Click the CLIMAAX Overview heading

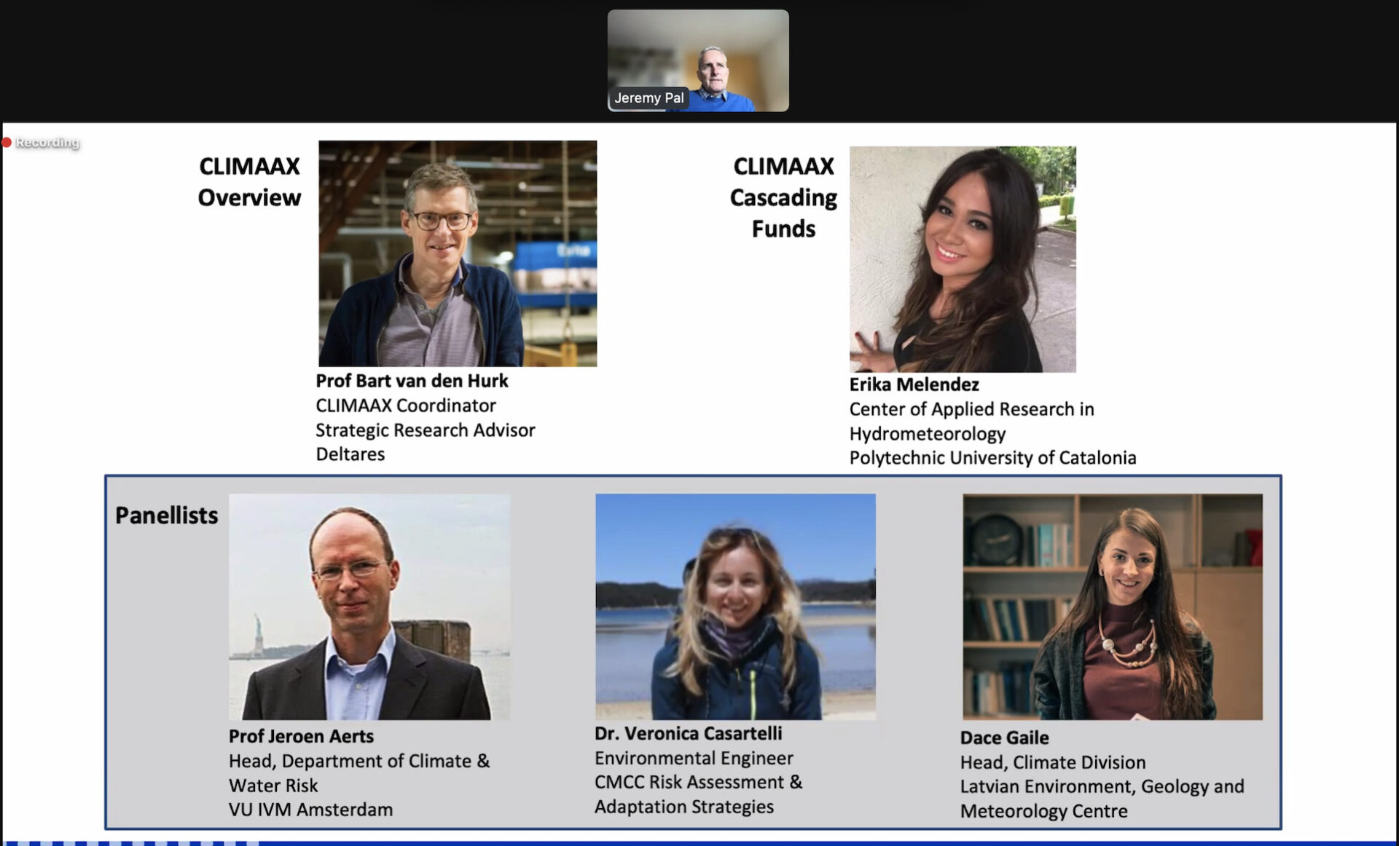point(249,182)
